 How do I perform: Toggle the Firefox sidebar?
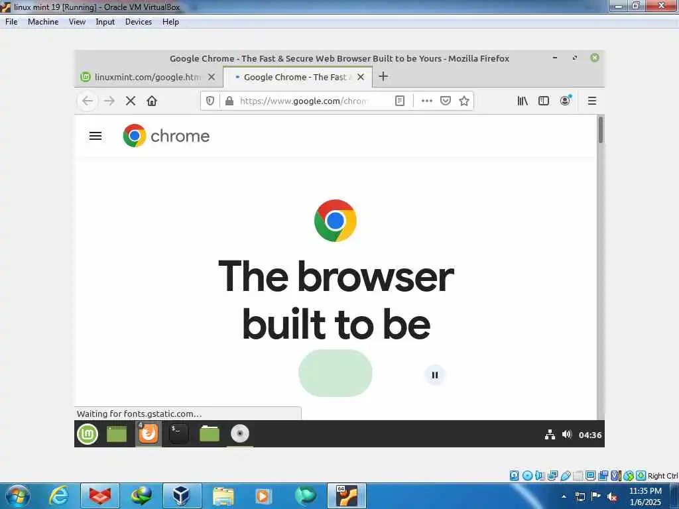tap(544, 101)
